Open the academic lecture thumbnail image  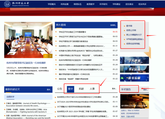[x=135, y=101]
